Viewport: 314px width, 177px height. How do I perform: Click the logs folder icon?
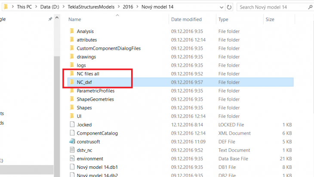[72, 65]
